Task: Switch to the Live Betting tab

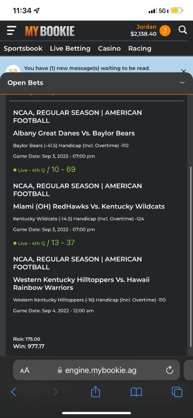Action: coord(70,48)
